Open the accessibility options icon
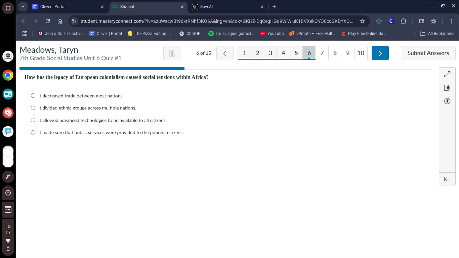 click(447, 101)
